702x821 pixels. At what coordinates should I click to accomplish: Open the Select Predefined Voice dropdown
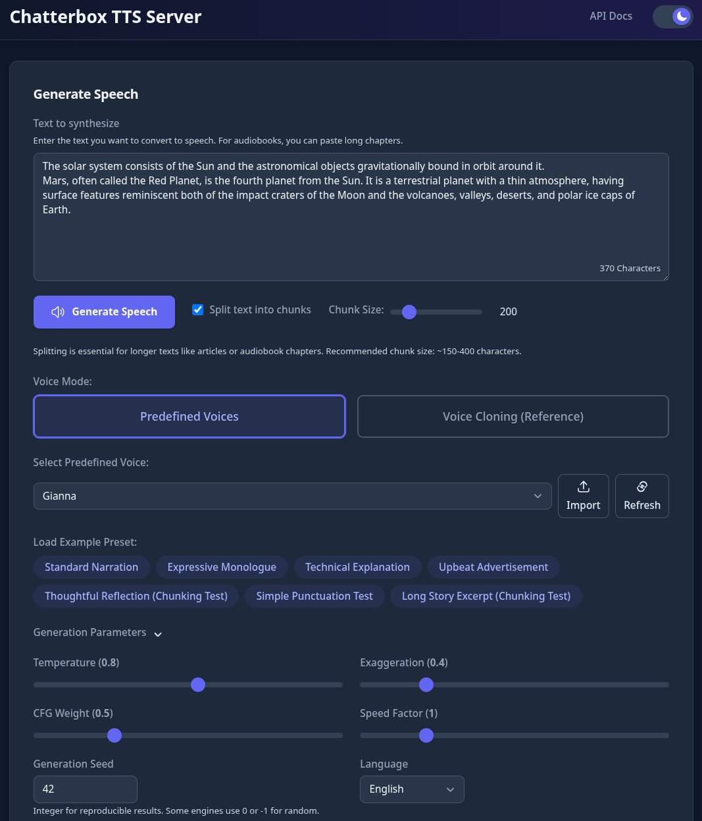(292, 496)
